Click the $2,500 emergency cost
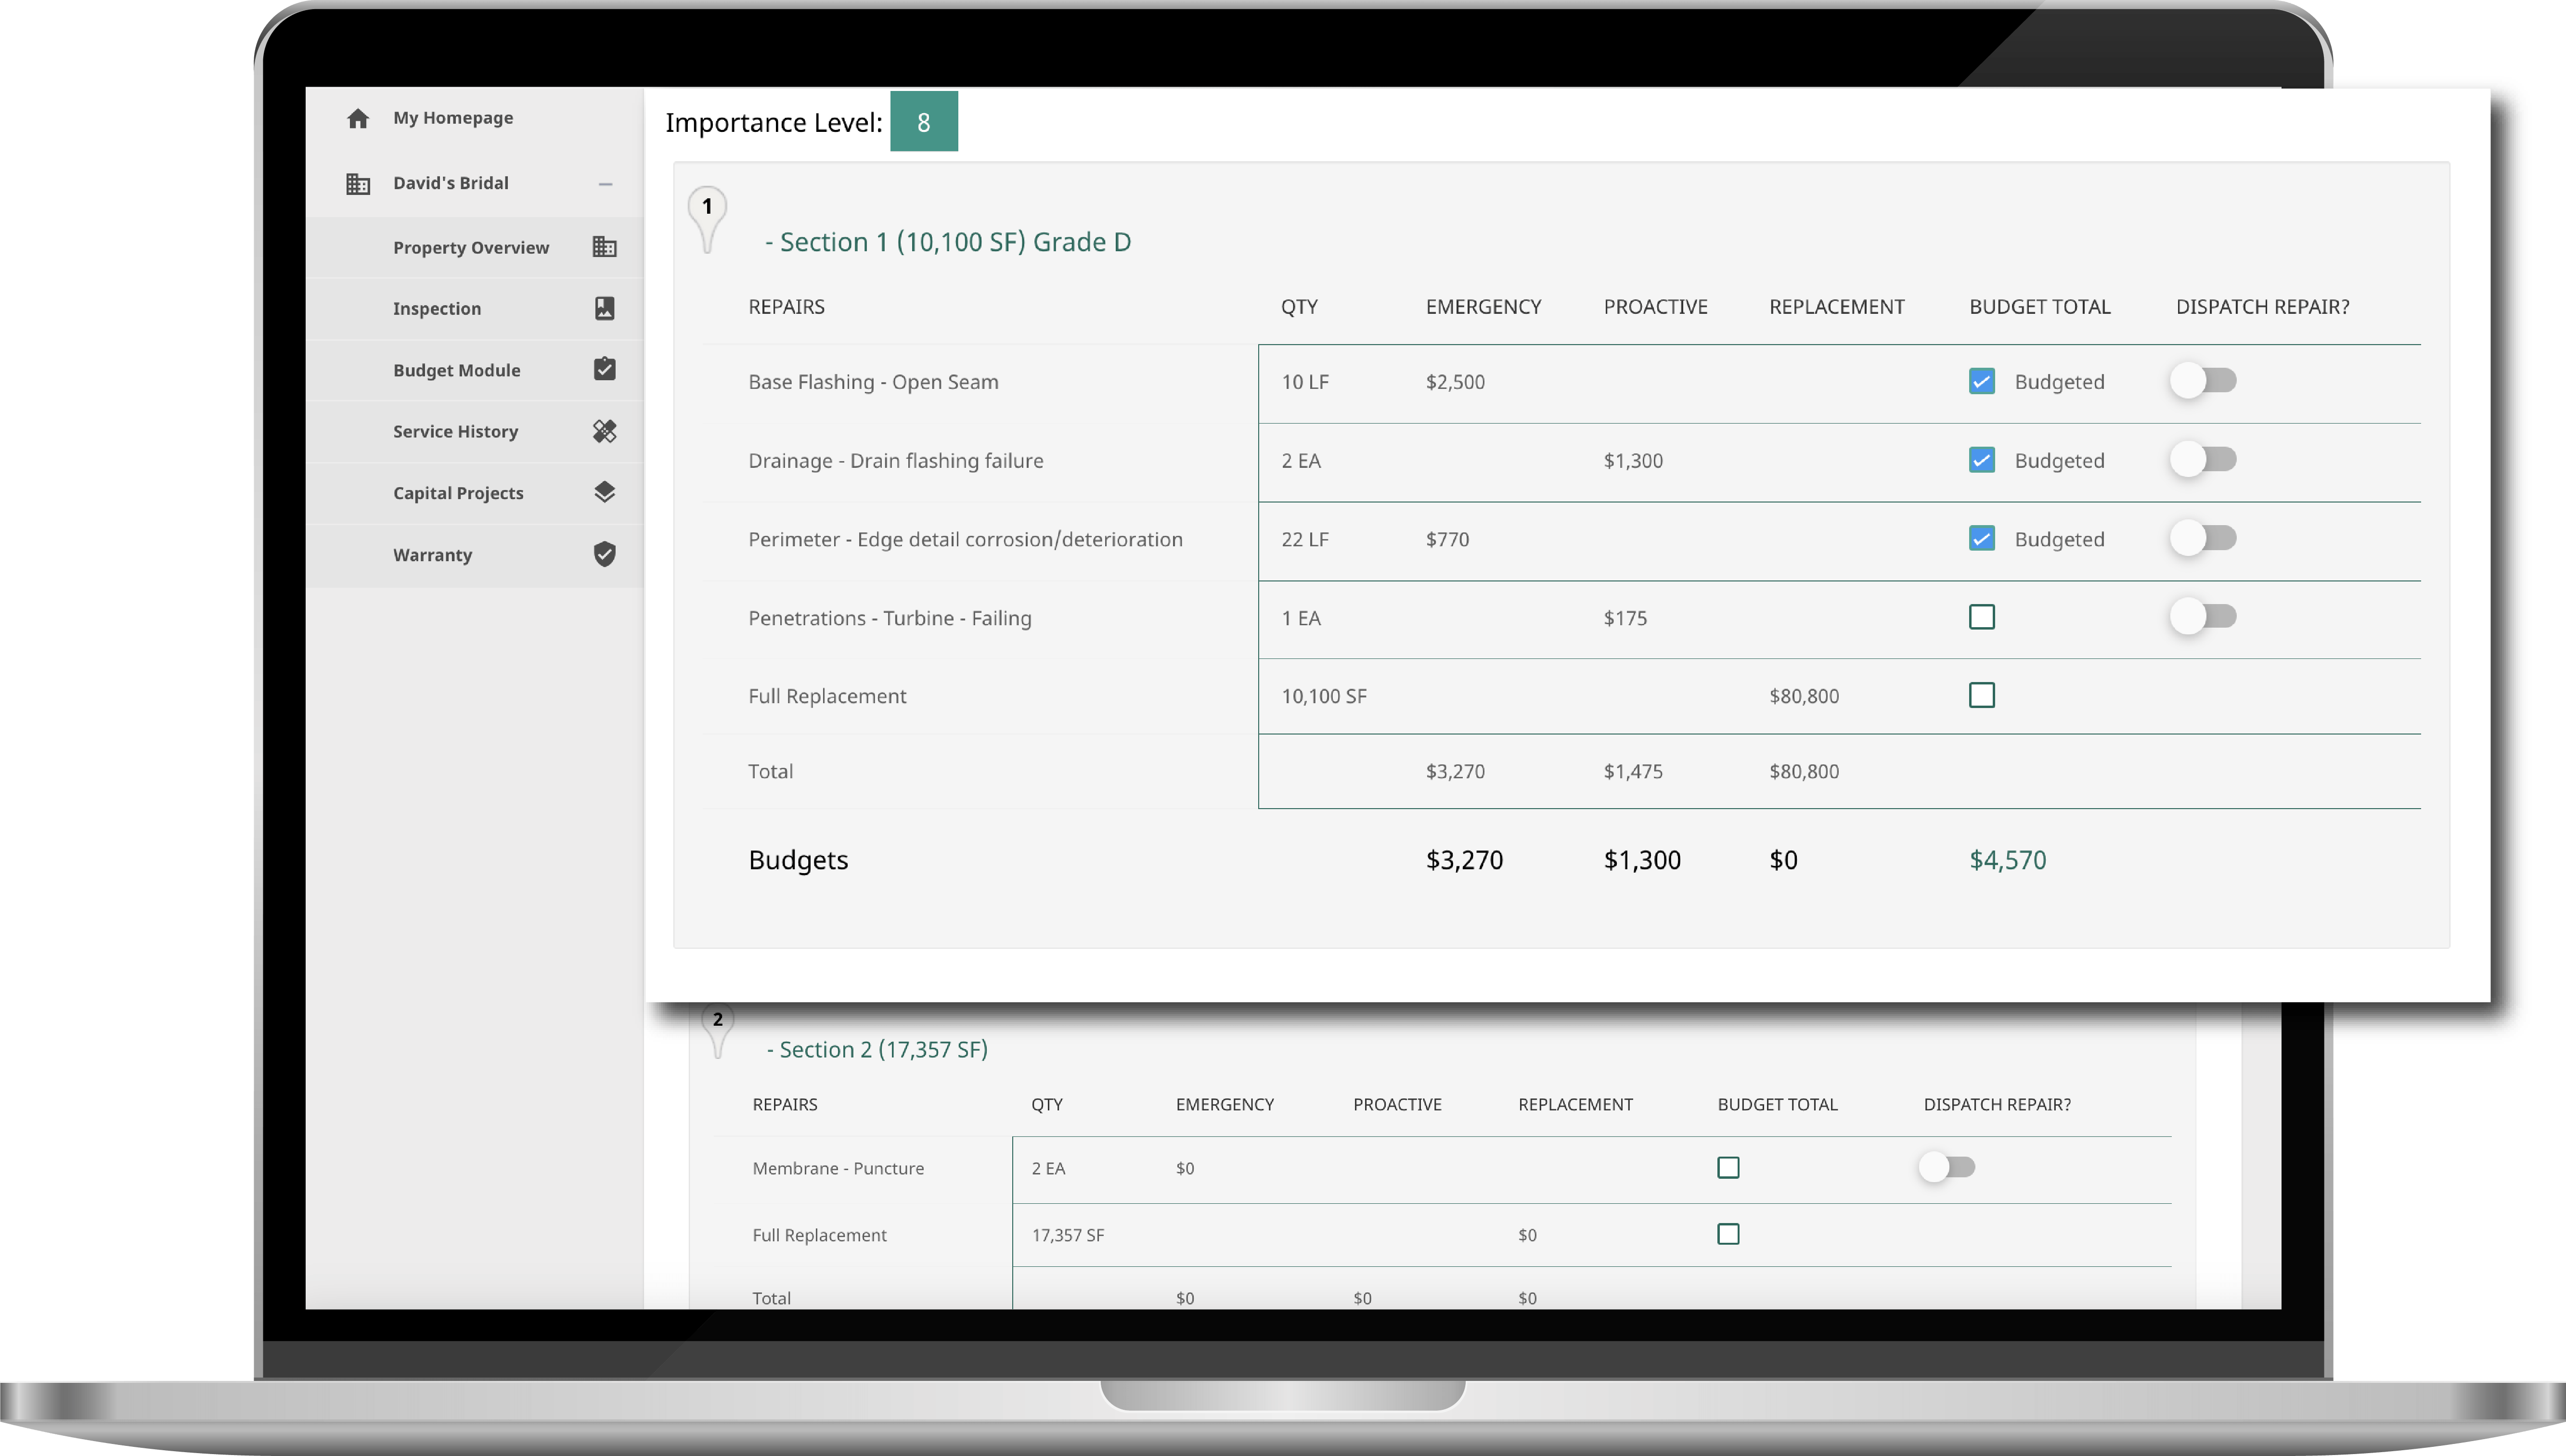The height and width of the screenshot is (1456, 2566). coord(1455,382)
